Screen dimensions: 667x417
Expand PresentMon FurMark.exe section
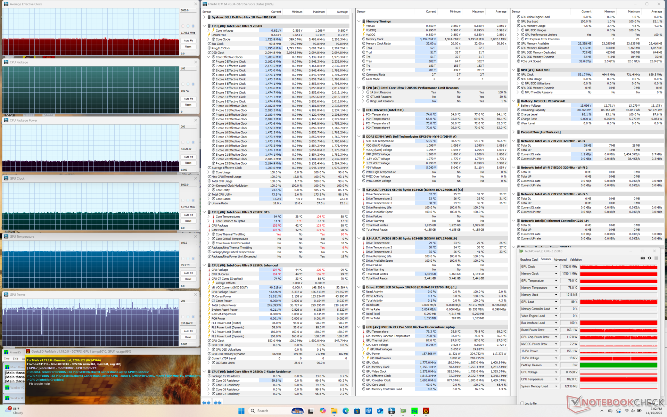(513, 132)
